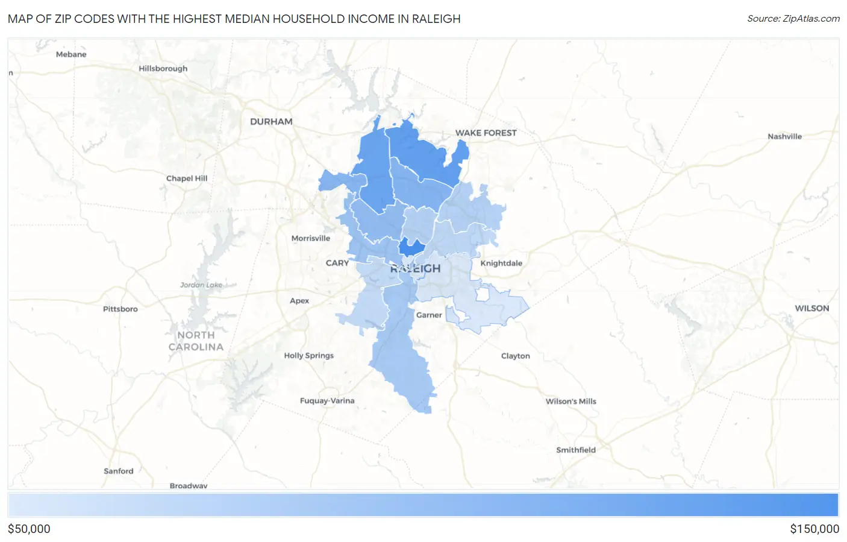Click the income gradient legend bar
The image size is (847, 542).
(423, 505)
